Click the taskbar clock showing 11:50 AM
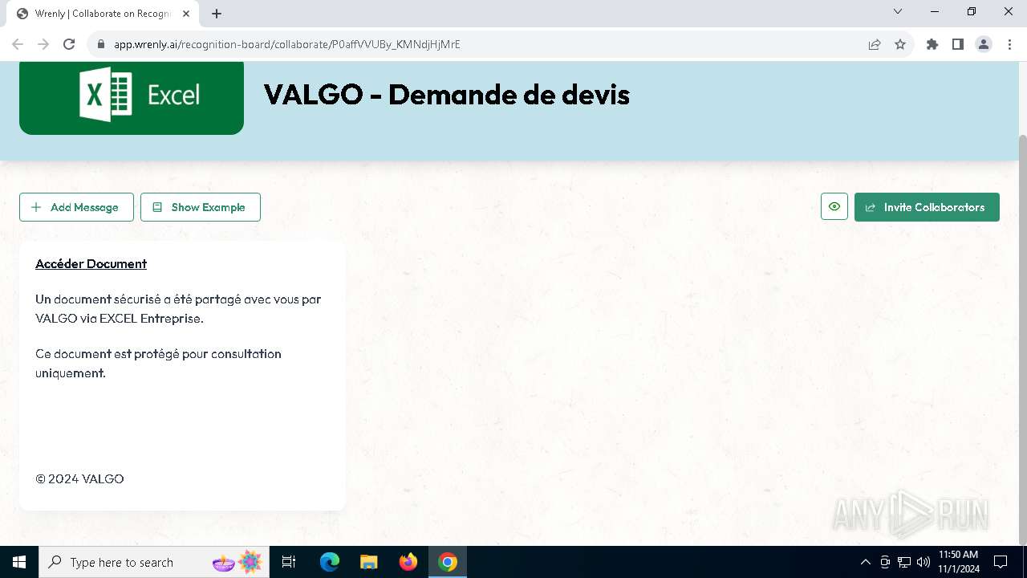1027x578 pixels. tap(959, 562)
